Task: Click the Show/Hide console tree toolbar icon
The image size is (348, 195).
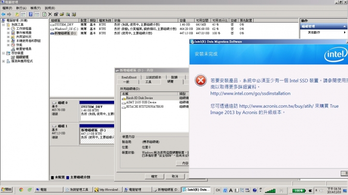Action: click(23, 14)
